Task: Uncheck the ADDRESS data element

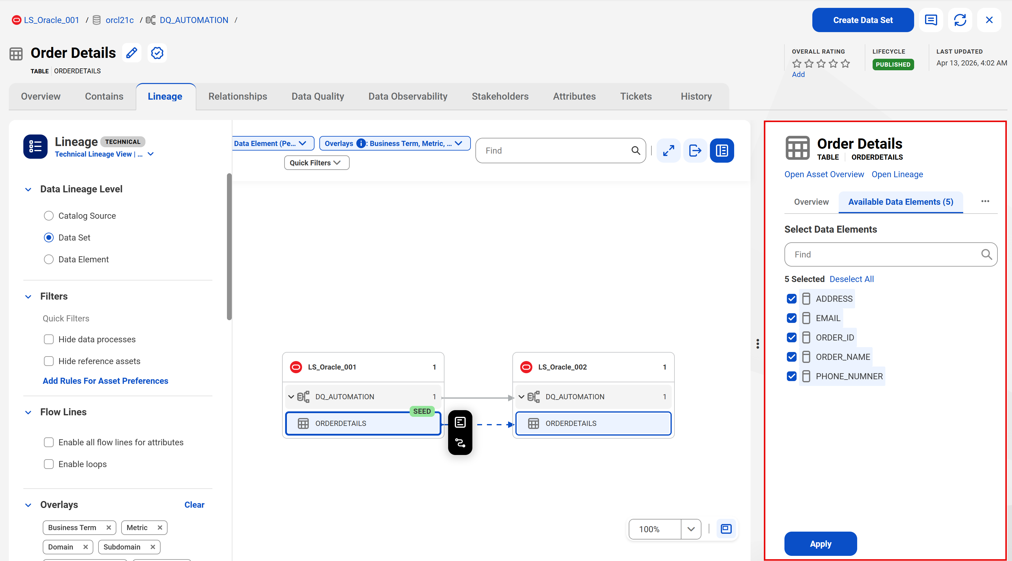Action: click(x=791, y=299)
